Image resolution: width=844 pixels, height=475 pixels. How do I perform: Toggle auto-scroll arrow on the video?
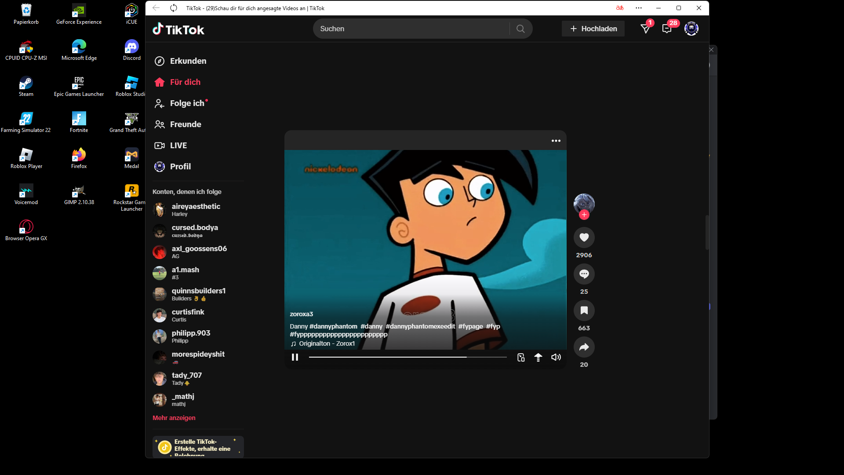pos(538,357)
